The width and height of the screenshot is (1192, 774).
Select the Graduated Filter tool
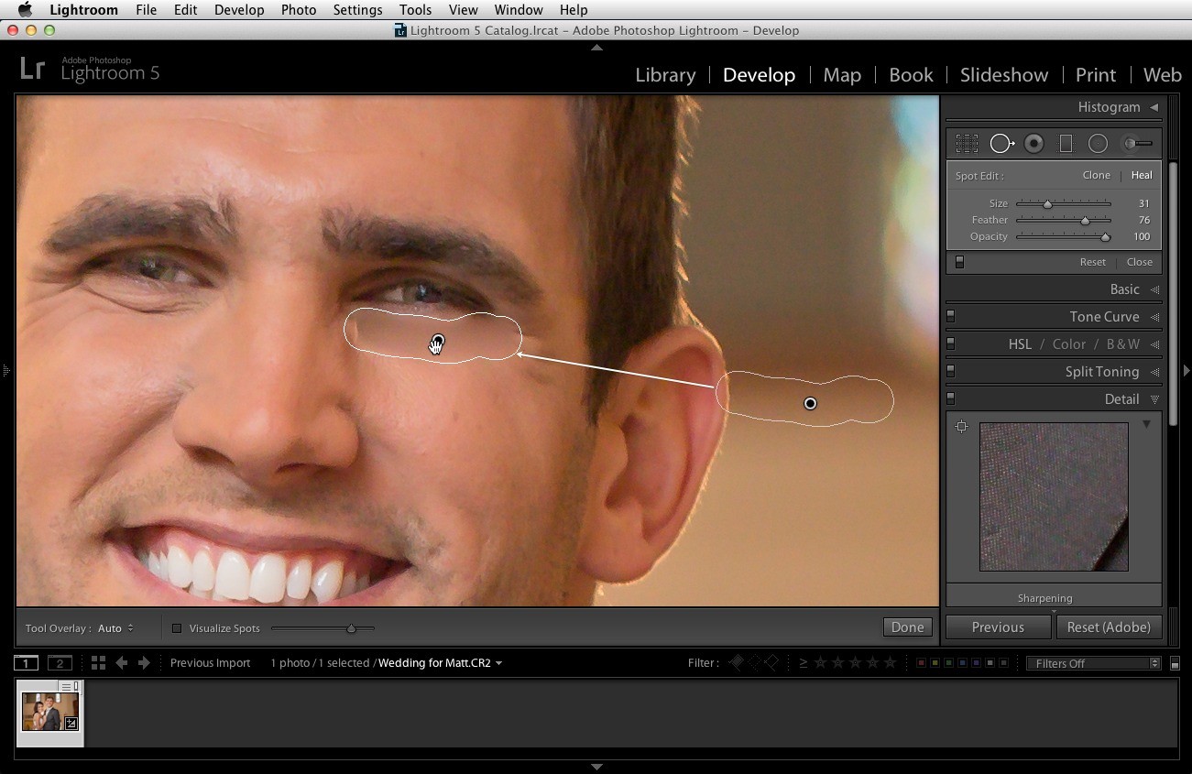[1066, 144]
